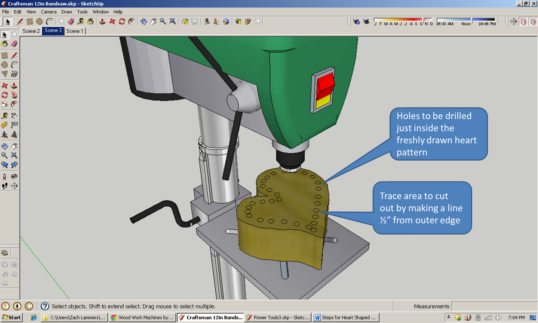Click Zoom Extents in top toolbar
This screenshot has width=538, height=323.
pyautogui.click(x=173, y=22)
